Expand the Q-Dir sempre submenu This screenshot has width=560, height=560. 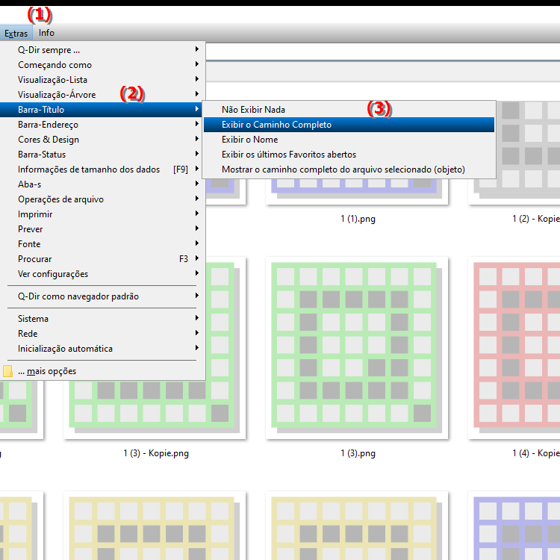pyautogui.click(x=49, y=50)
